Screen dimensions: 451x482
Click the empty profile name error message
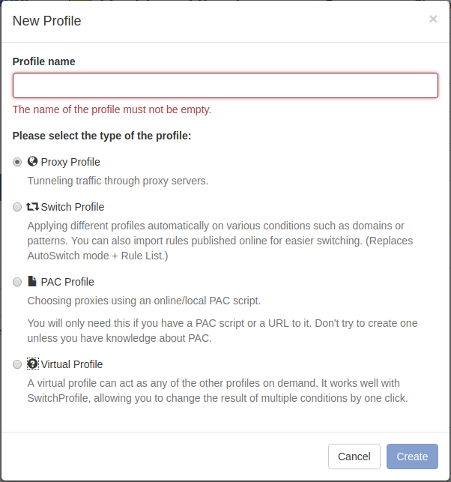click(112, 109)
